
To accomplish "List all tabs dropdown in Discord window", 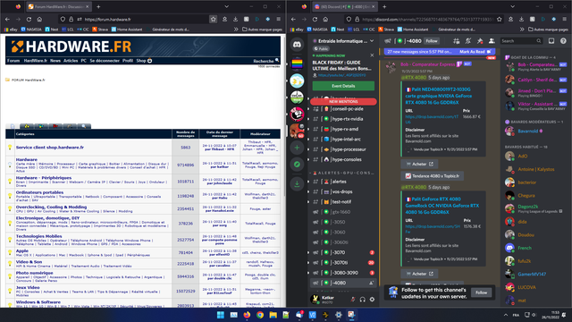I will (x=512, y=6).
